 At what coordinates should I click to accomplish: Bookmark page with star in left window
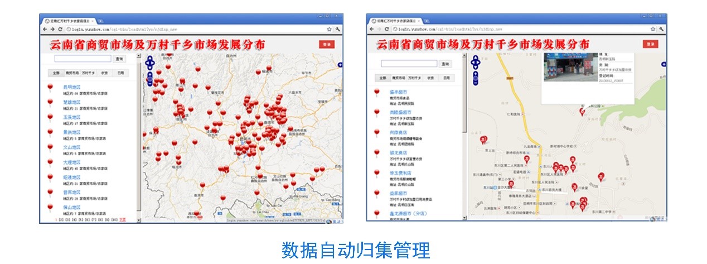[330, 29]
